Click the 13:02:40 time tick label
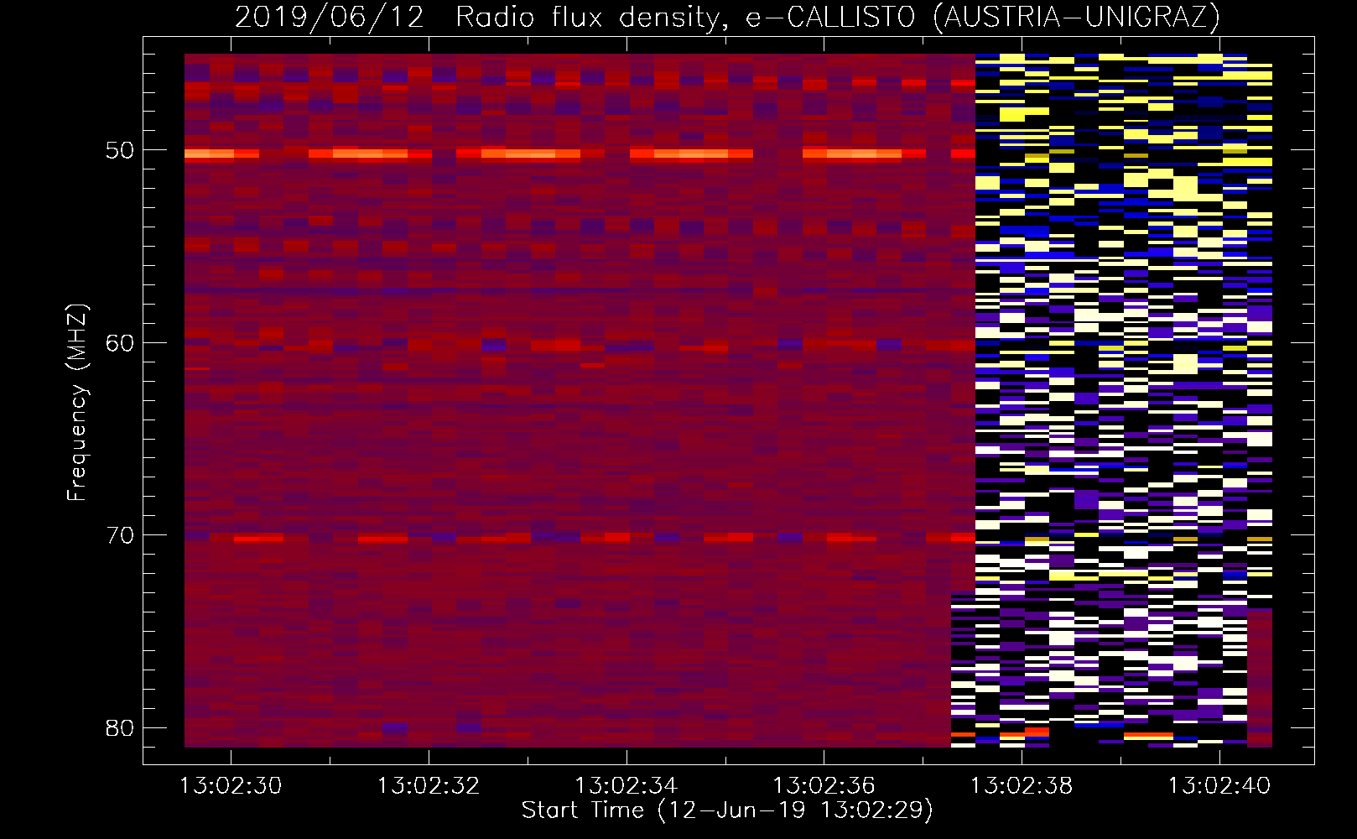This screenshot has height=839, width=1357. [1219, 785]
